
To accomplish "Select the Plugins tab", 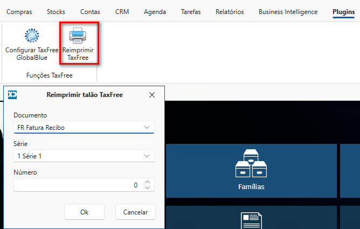I will click(x=343, y=12).
